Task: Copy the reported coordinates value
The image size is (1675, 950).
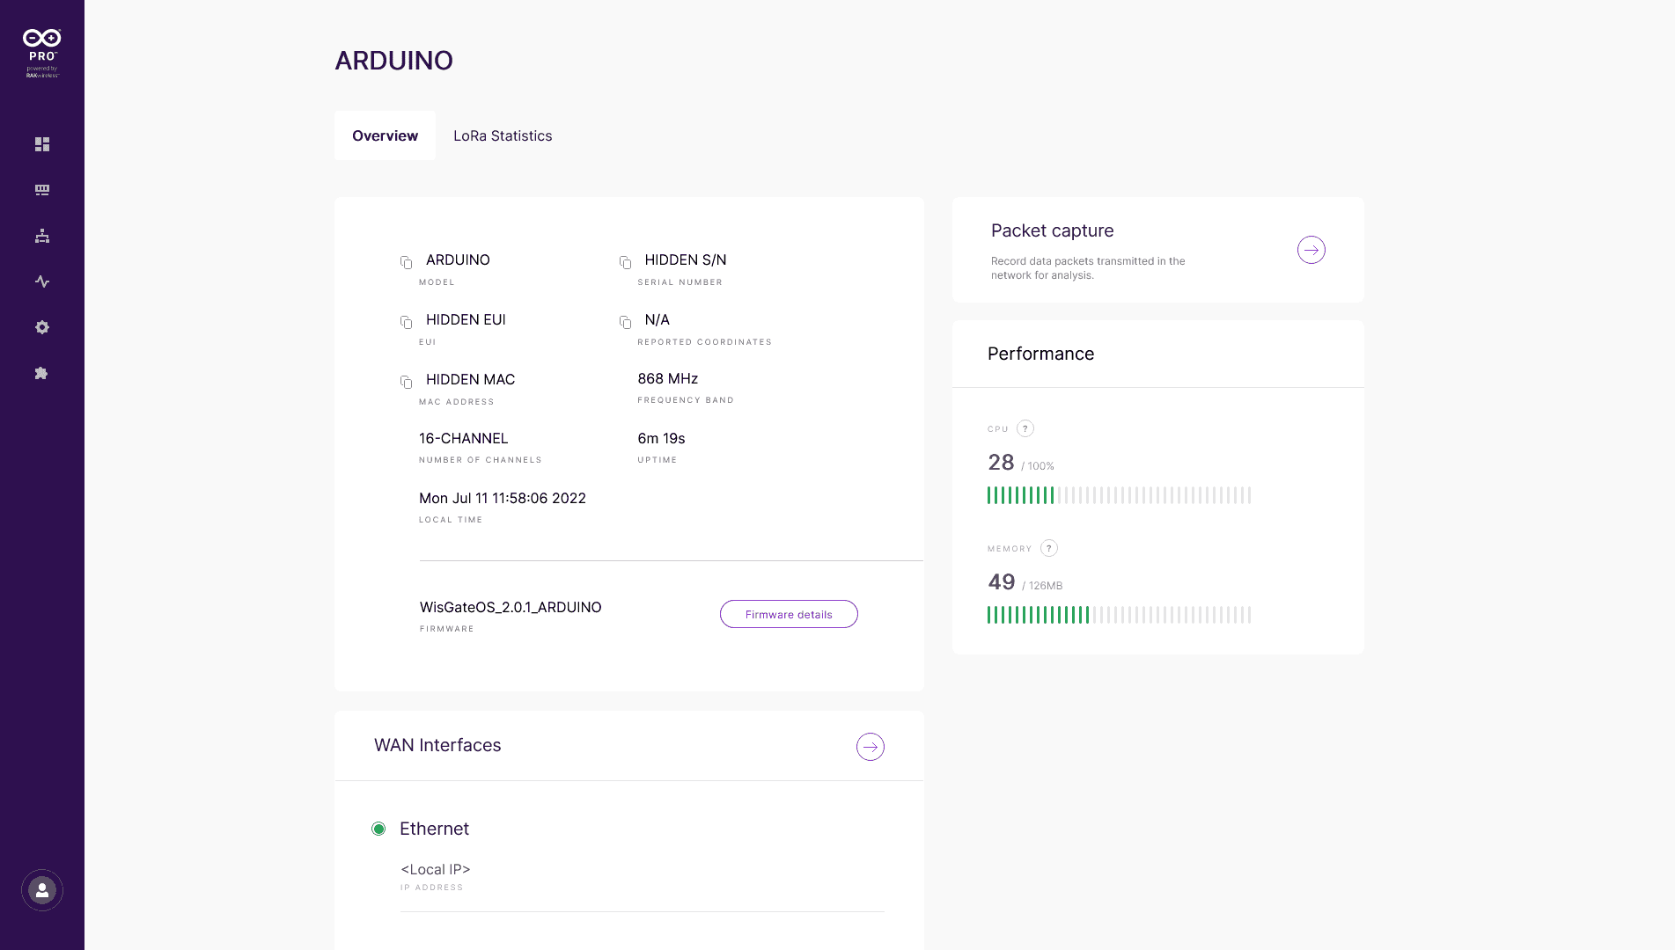Action: (625, 322)
